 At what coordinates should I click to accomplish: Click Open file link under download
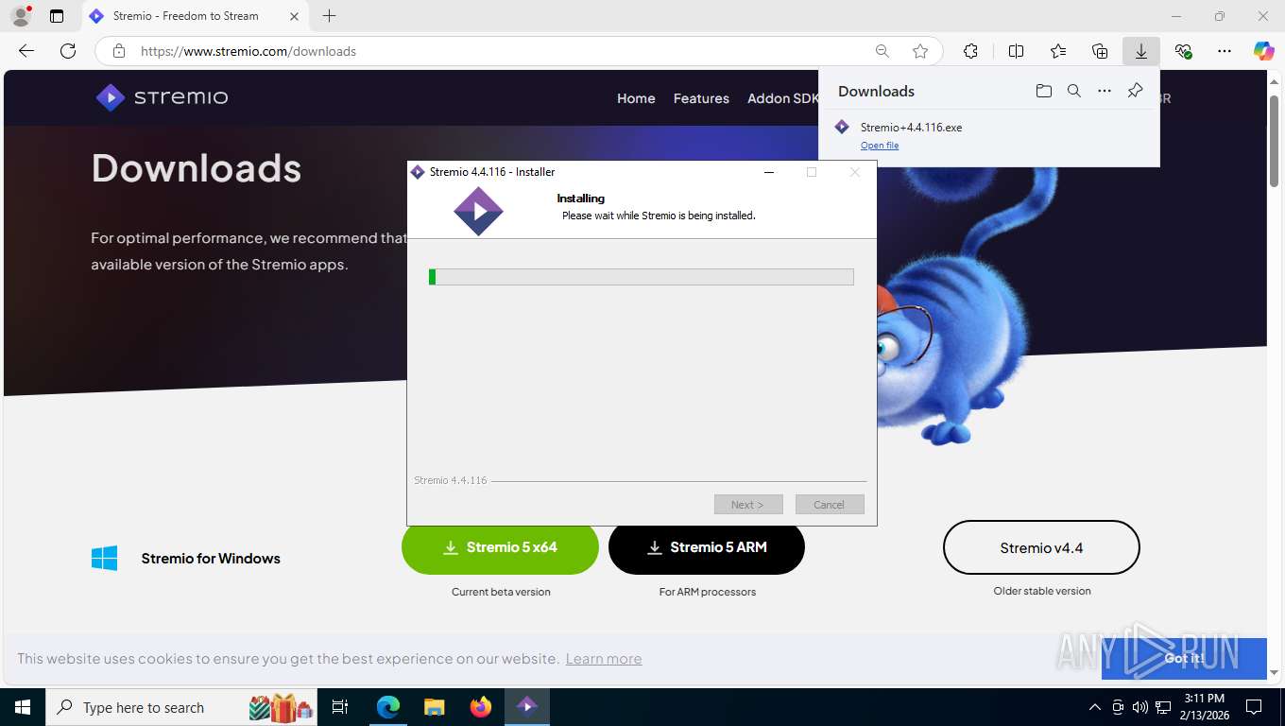click(880, 146)
